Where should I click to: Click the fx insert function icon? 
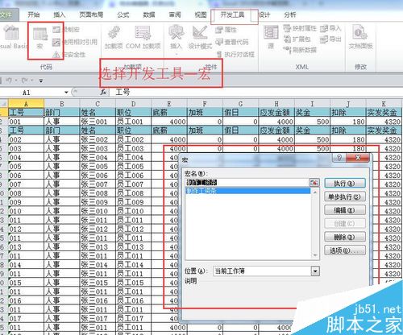(x=104, y=93)
